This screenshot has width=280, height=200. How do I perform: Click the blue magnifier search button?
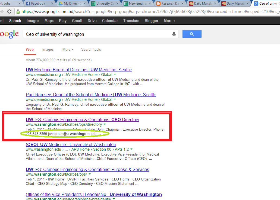click(192, 34)
